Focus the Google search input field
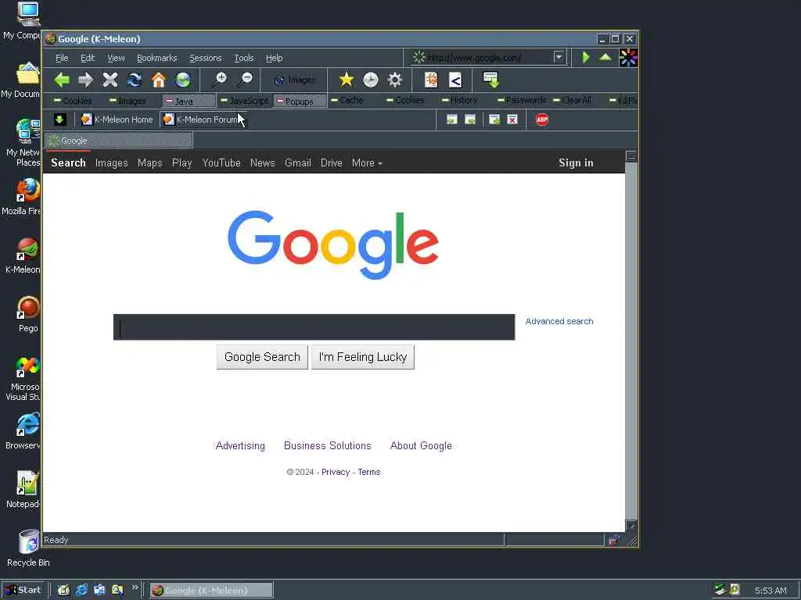The width and height of the screenshot is (801, 600). 314,327
